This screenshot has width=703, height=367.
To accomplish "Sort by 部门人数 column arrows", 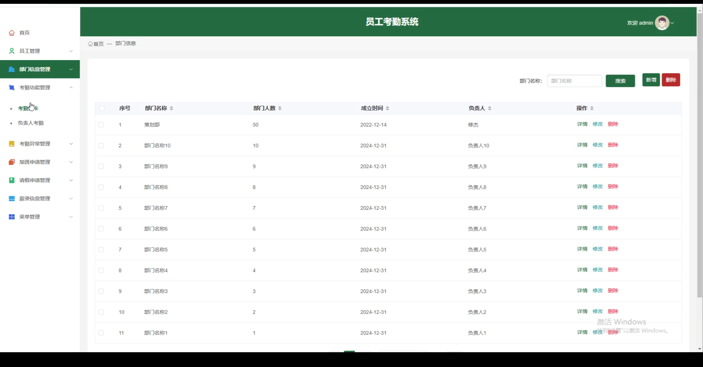I will pos(280,108).
